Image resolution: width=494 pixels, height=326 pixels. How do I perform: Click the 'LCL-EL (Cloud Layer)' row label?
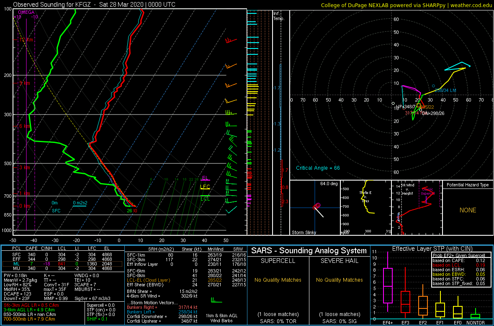pyautogui.click(x=147, y=280)
